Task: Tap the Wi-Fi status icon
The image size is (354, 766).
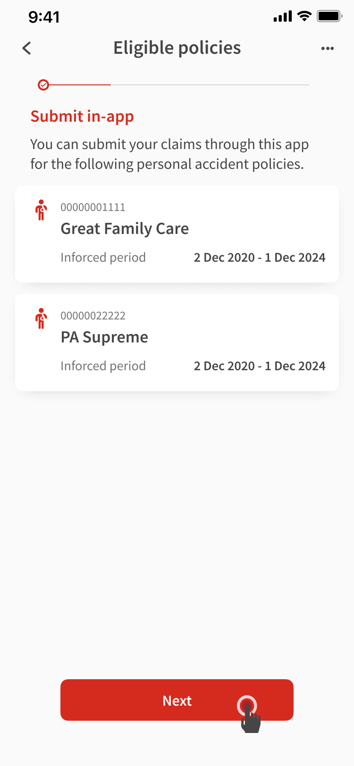Action: pyautogui.click(x=304, y=17)
